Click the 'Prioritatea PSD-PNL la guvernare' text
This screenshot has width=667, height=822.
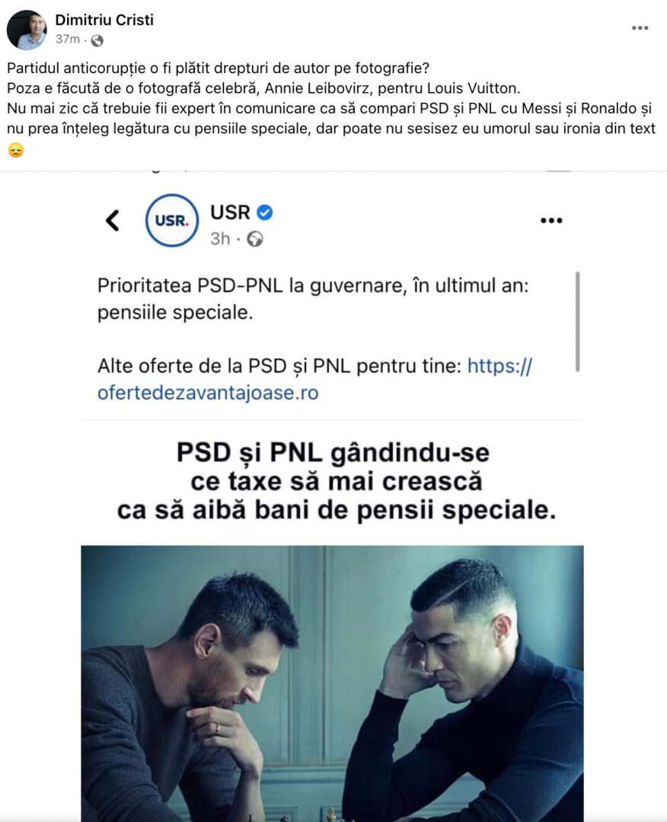coord(313,299)
